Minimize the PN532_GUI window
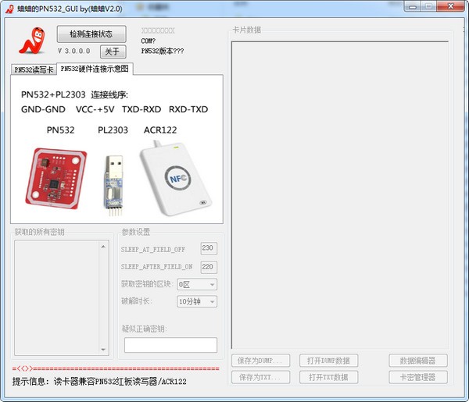This screenshot has height=402, width=469. (x=413, y=7)
